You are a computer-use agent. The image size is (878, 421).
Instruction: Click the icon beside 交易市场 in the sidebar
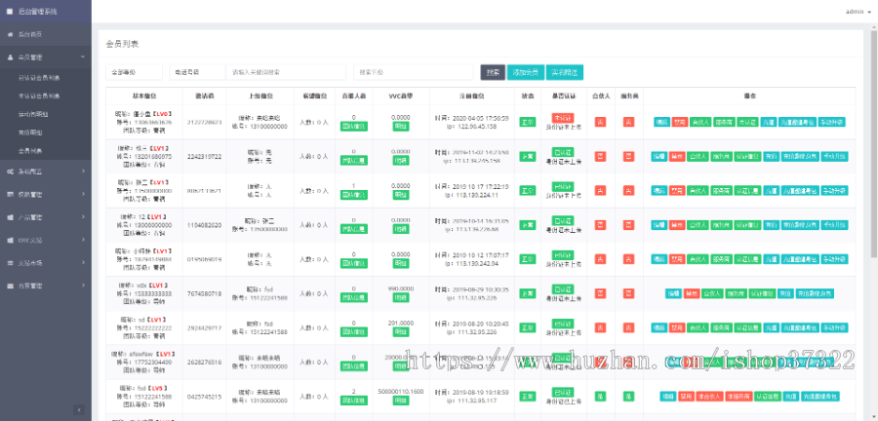pyautogui.click(x=11, y=263)
